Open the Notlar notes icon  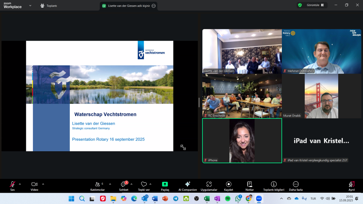pos(250,184)
